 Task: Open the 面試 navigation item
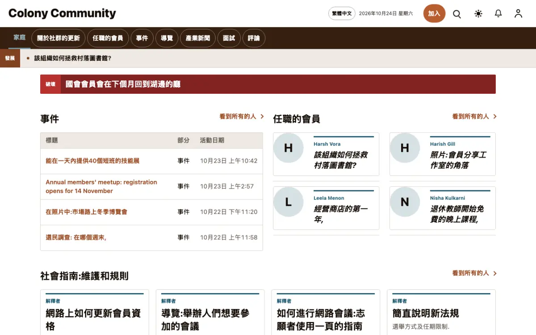point(229,38)
